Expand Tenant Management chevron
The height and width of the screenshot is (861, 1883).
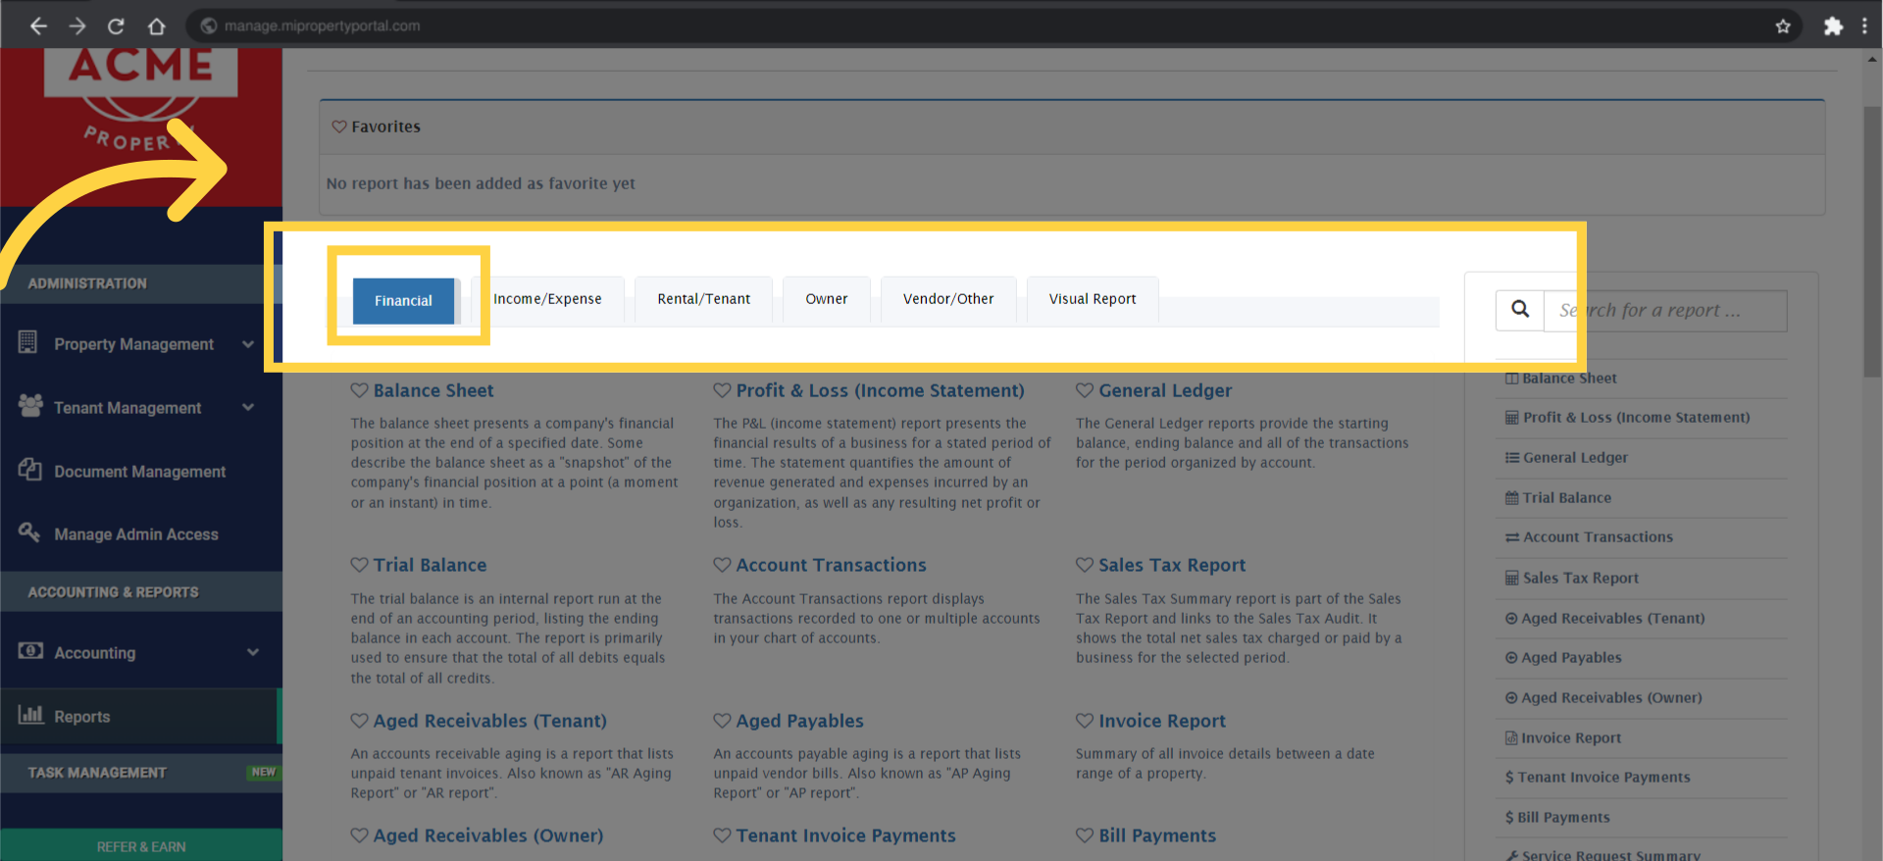point(248,408)
